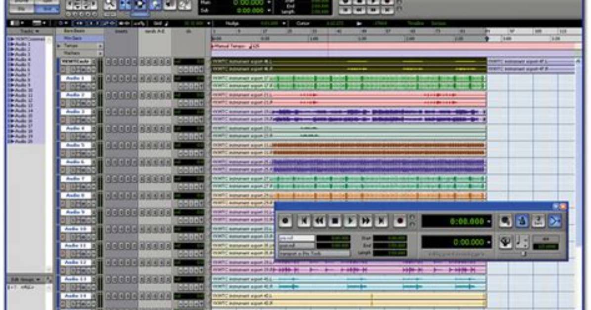Screen dimensions: 591x310
Task: Click the plus button on Markers ruler
Action: click(100, 53)
